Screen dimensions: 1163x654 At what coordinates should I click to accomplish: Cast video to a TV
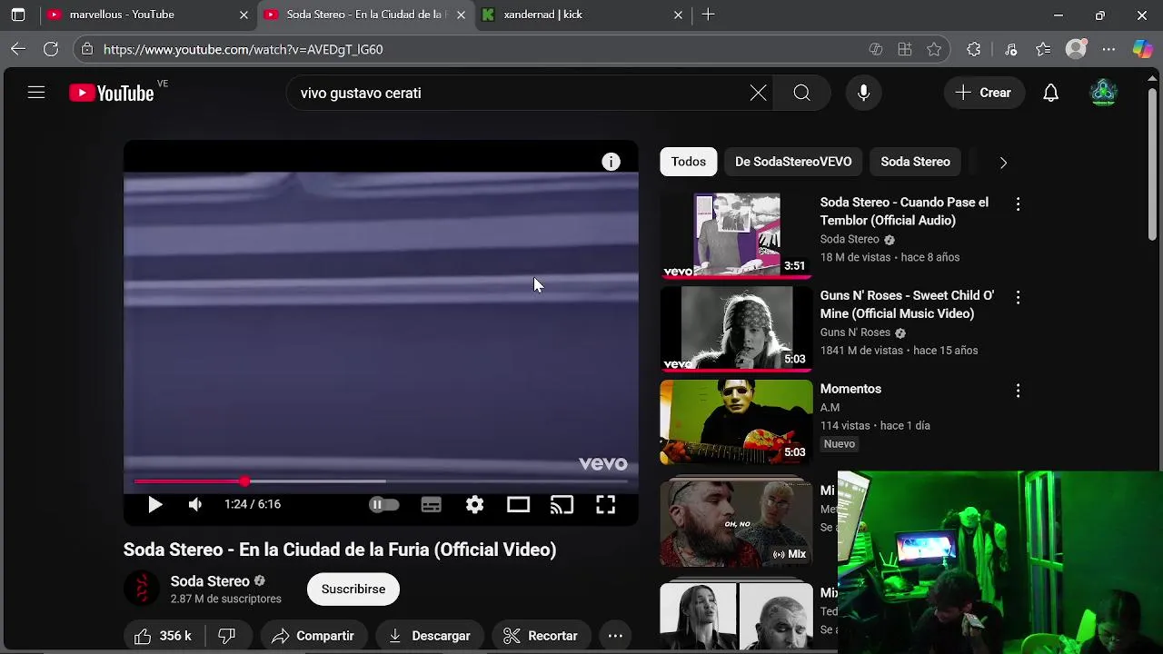pyautogui.click(x=562, y=504)
